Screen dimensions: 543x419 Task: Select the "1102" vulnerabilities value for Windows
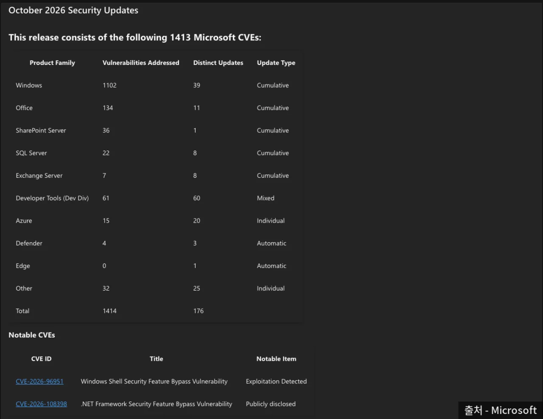pyautogui.click(x=109, y=85)
